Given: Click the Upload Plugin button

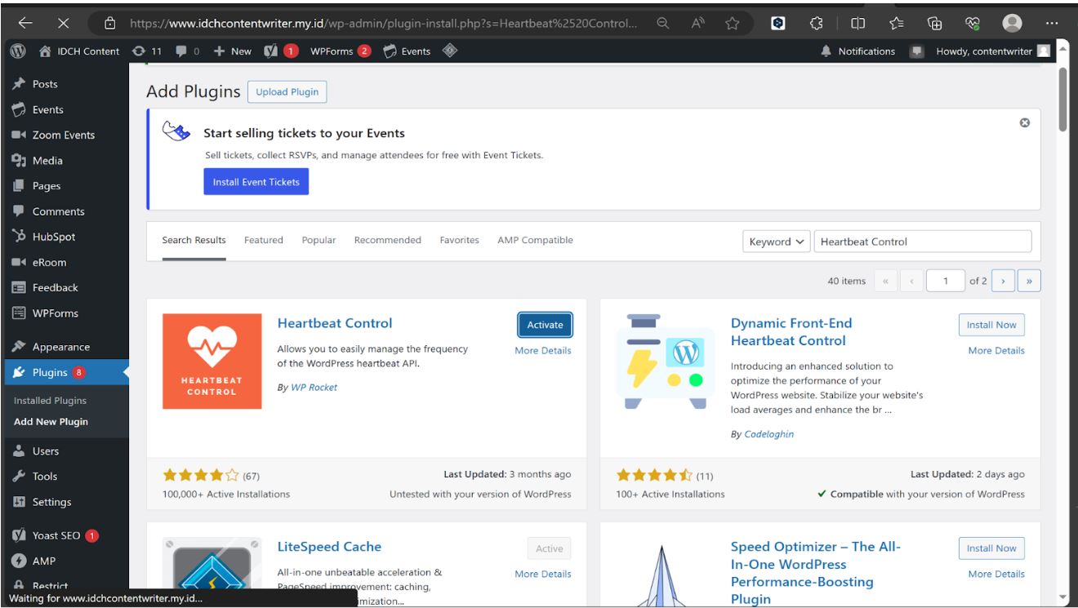Looking at the screenshot, I should pyautogui.click(x=286, y=91).
